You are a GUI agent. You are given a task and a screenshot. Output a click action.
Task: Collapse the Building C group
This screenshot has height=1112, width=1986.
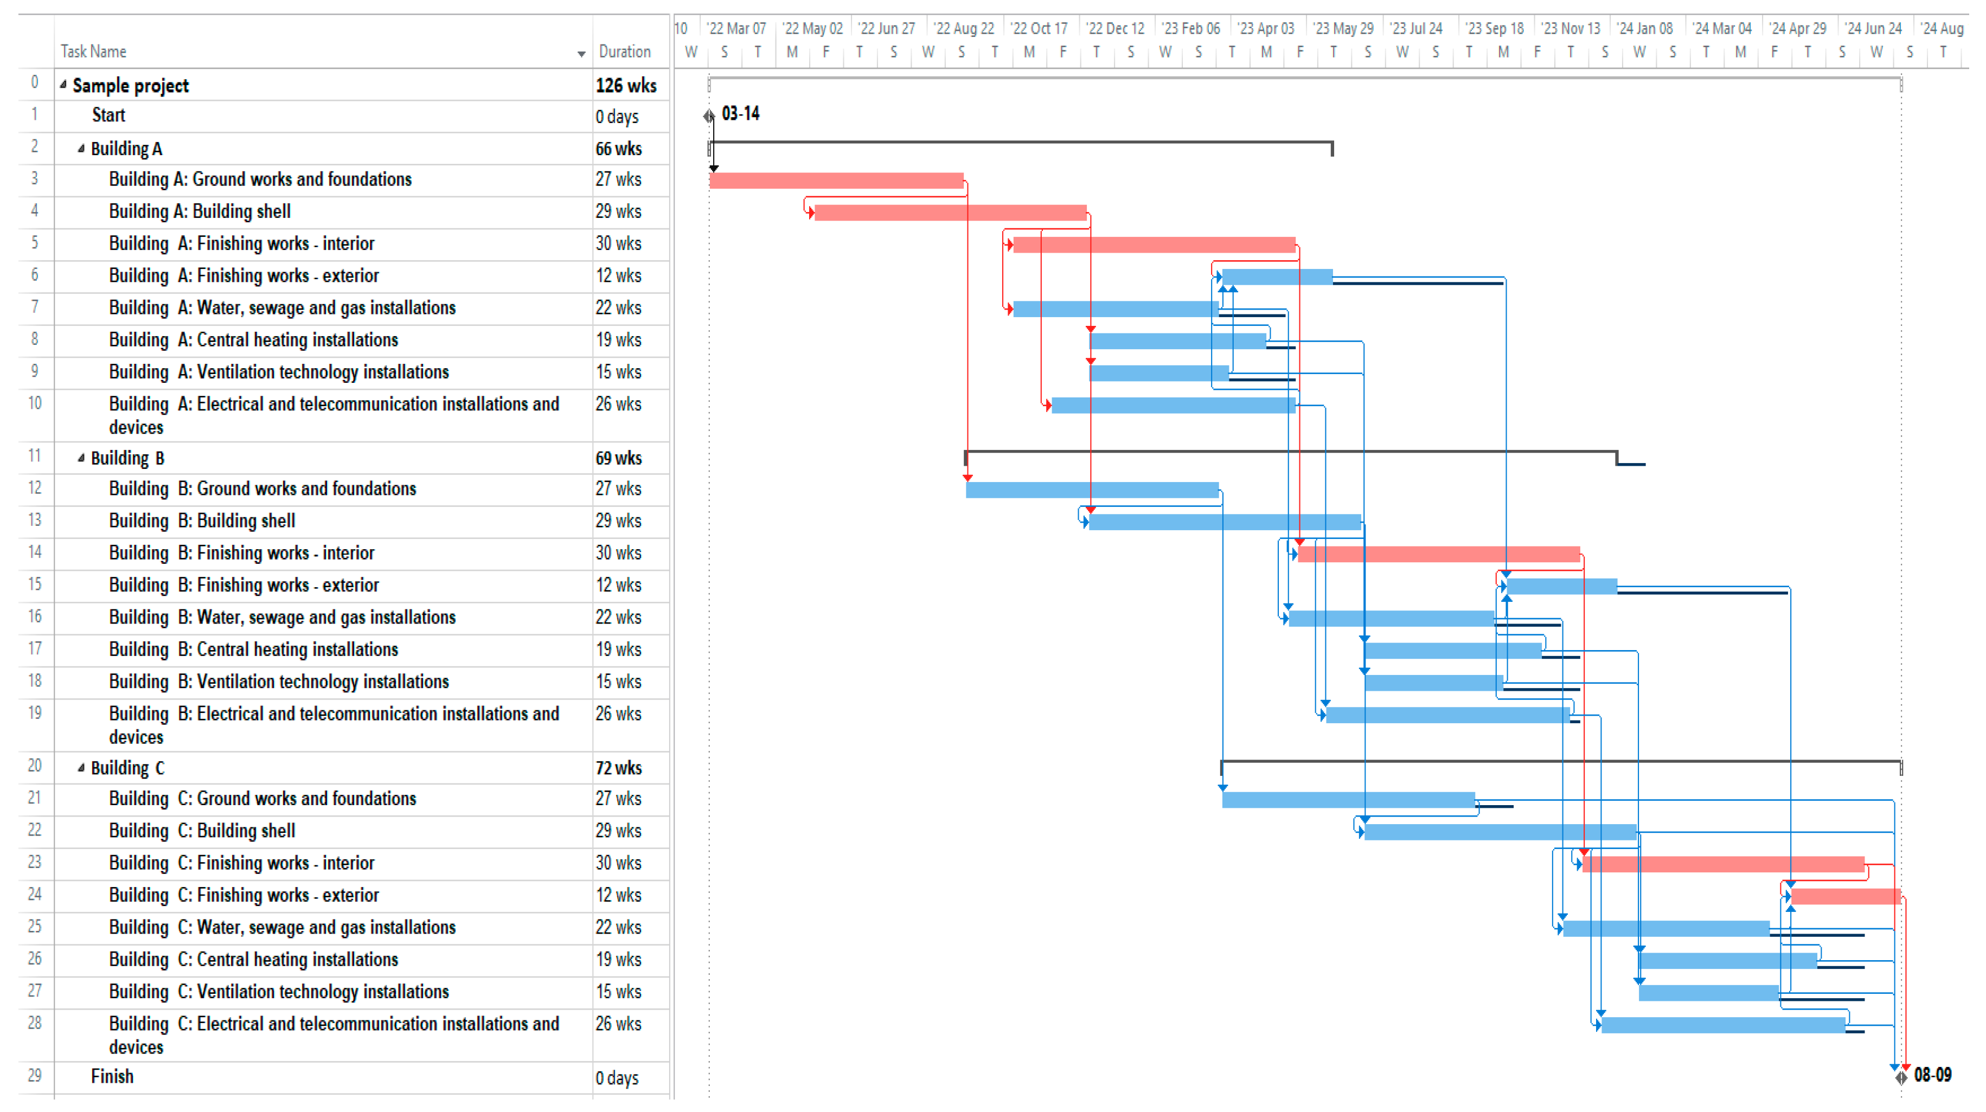[81, 768]
